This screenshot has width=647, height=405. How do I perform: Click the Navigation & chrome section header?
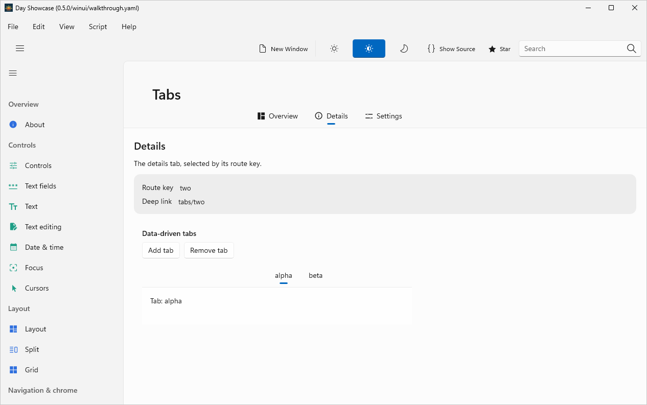43,390
